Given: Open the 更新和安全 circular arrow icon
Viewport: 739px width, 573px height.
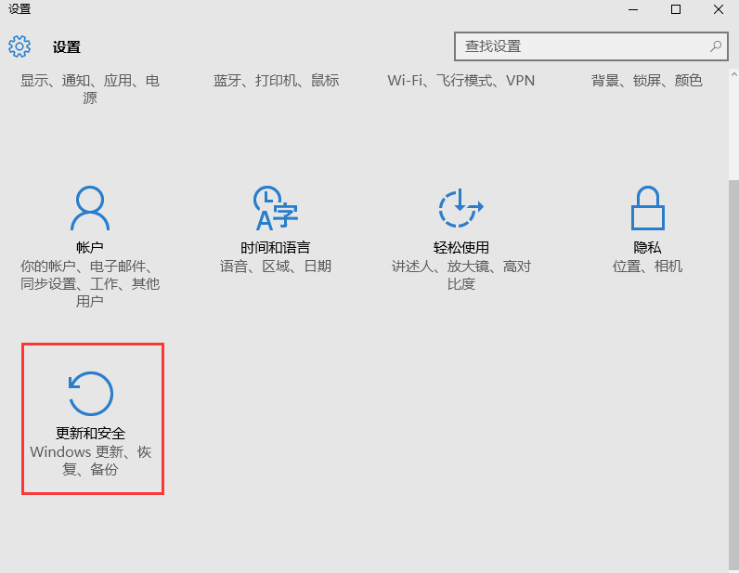Looking at the screenshot, I should (91, 394).
